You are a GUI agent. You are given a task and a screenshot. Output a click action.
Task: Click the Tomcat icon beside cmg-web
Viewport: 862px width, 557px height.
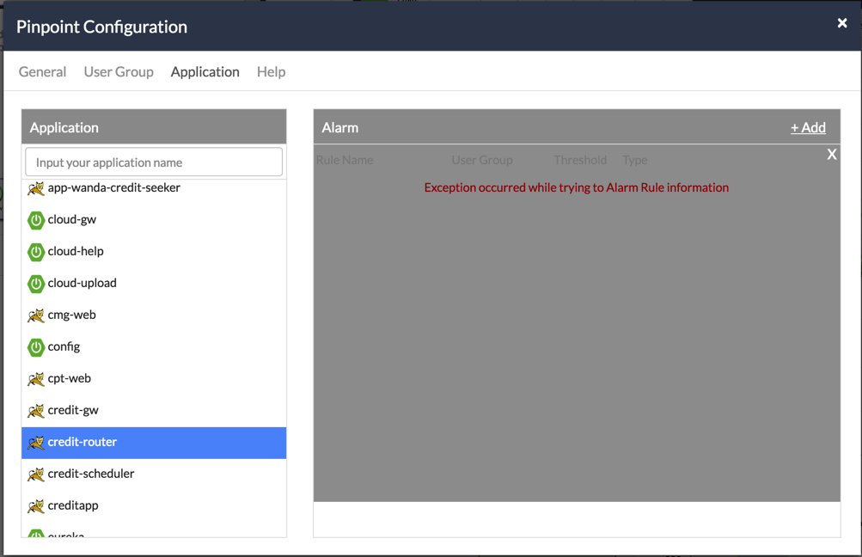(x=36, y=315)
